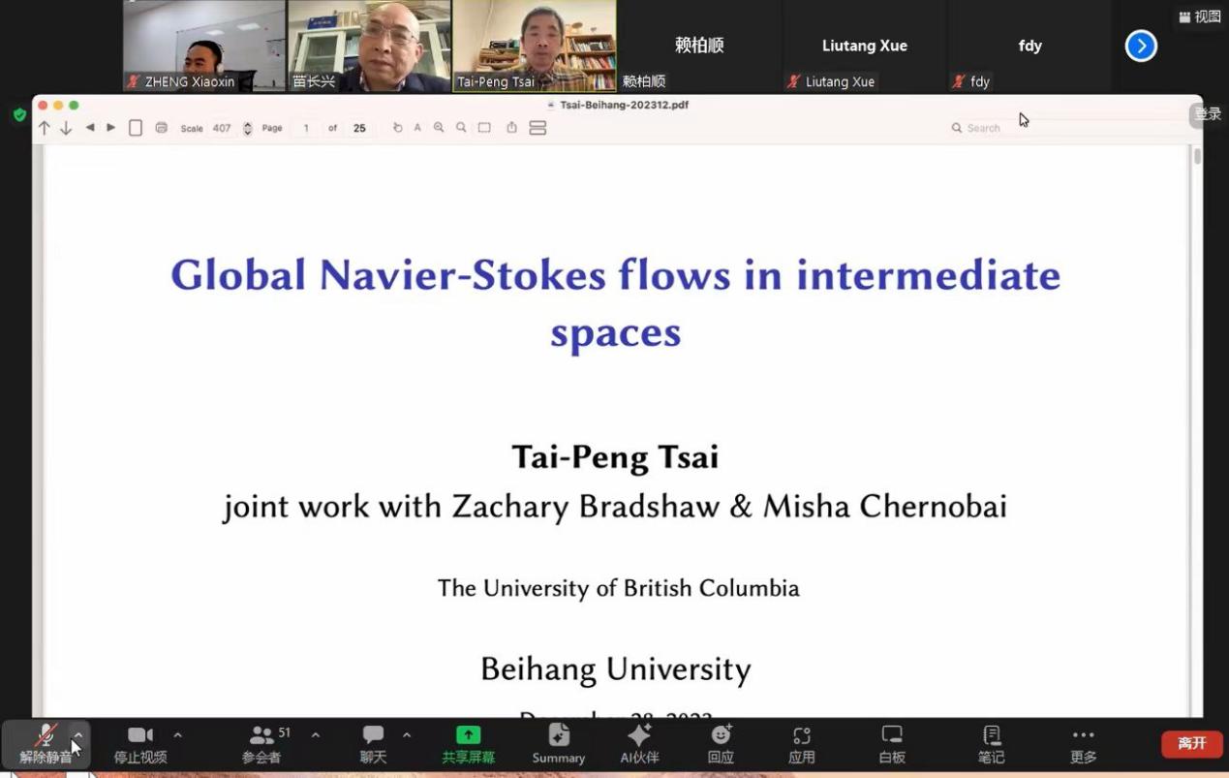Expand the participants options chevron
Viewport: 1229px width, 778px height.
(x=316, y=735)
